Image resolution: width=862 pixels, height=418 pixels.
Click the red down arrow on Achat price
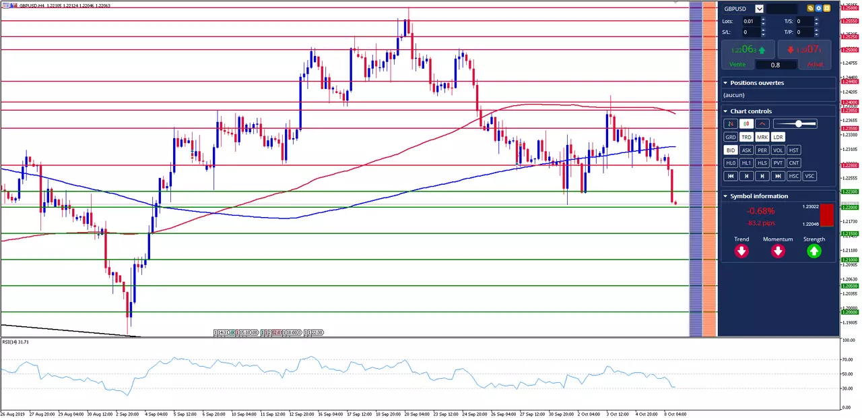tap(791, 51)
